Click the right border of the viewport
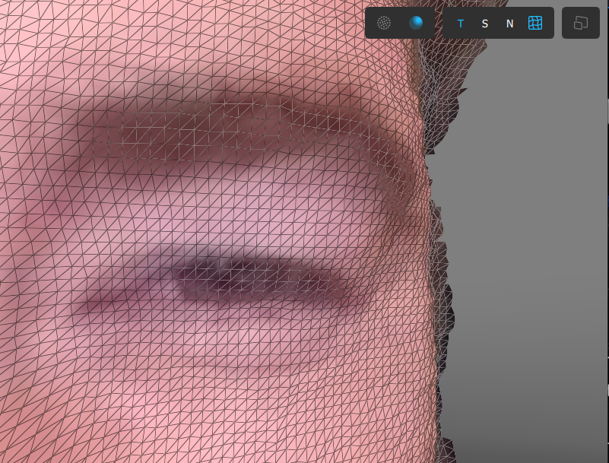The width and height of the screenshot is (609, 463). click(x=607, y=228)
